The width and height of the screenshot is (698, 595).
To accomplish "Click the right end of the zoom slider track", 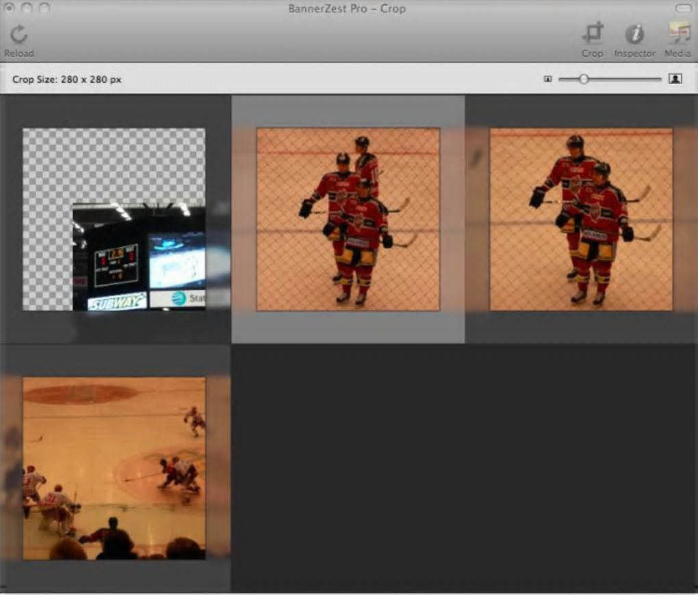I will (x=660, y=79).
